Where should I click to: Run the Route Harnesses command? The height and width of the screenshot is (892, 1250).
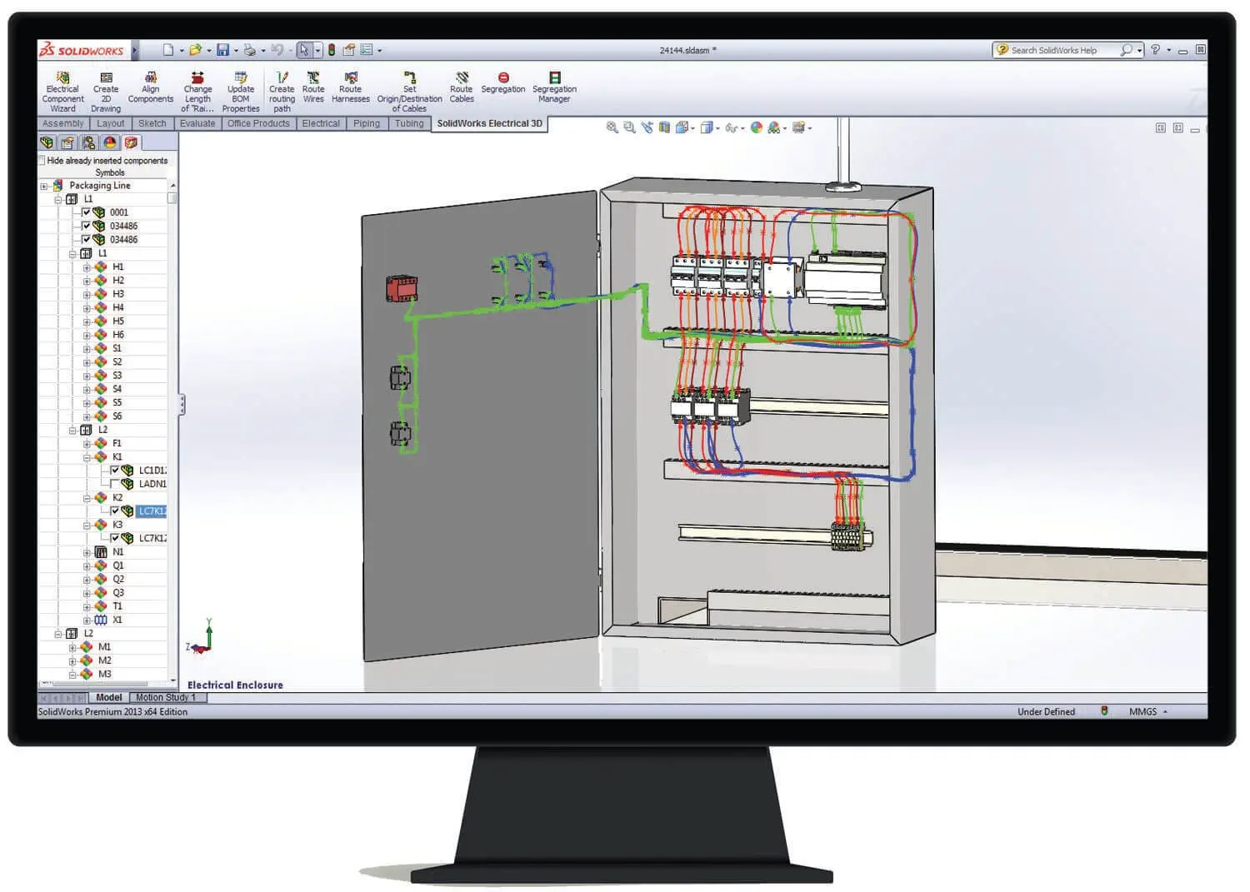coord(351,87)
